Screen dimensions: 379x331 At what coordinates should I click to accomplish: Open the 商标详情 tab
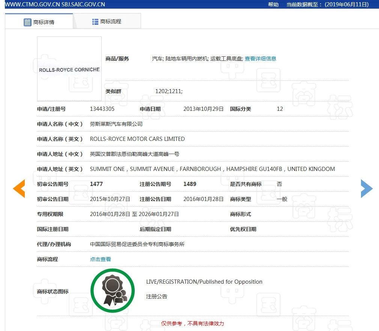tap(39, 21)
